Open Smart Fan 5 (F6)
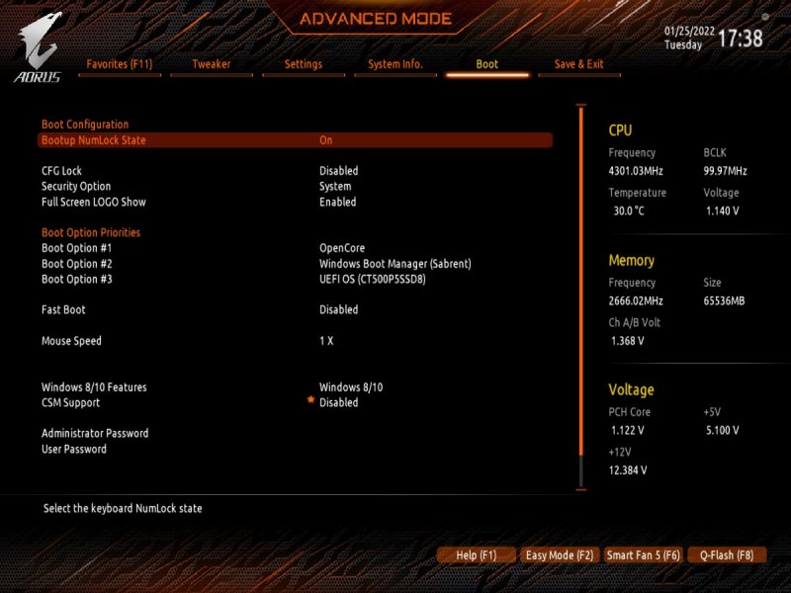 tap(644, 555)
